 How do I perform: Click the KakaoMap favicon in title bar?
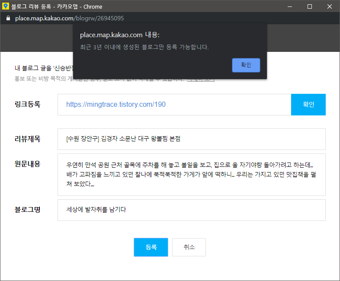(x=6, y=6)
